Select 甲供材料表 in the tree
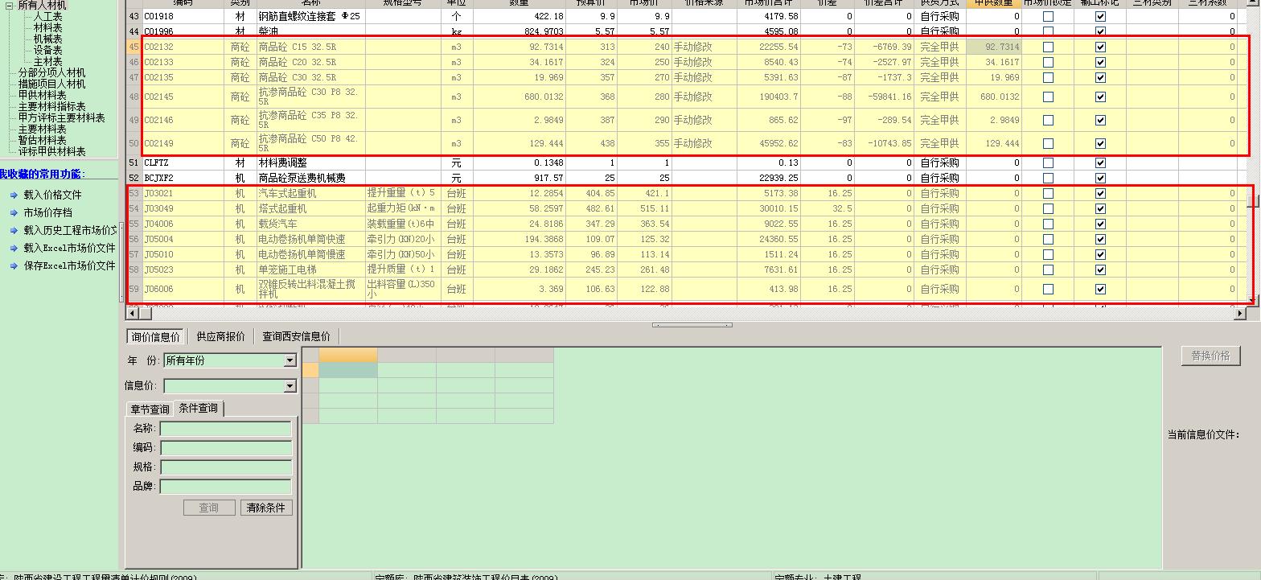 point(42,95)
